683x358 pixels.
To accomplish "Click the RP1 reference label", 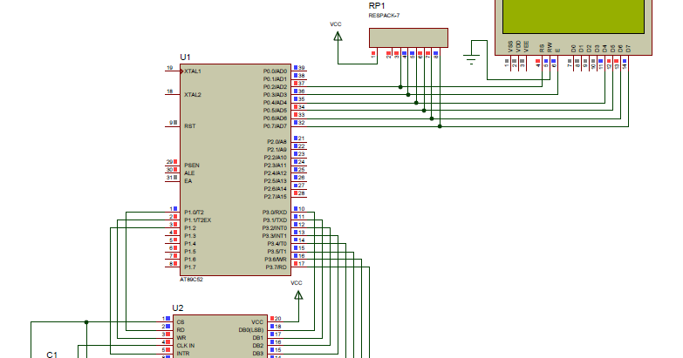I will click(377, 6).
